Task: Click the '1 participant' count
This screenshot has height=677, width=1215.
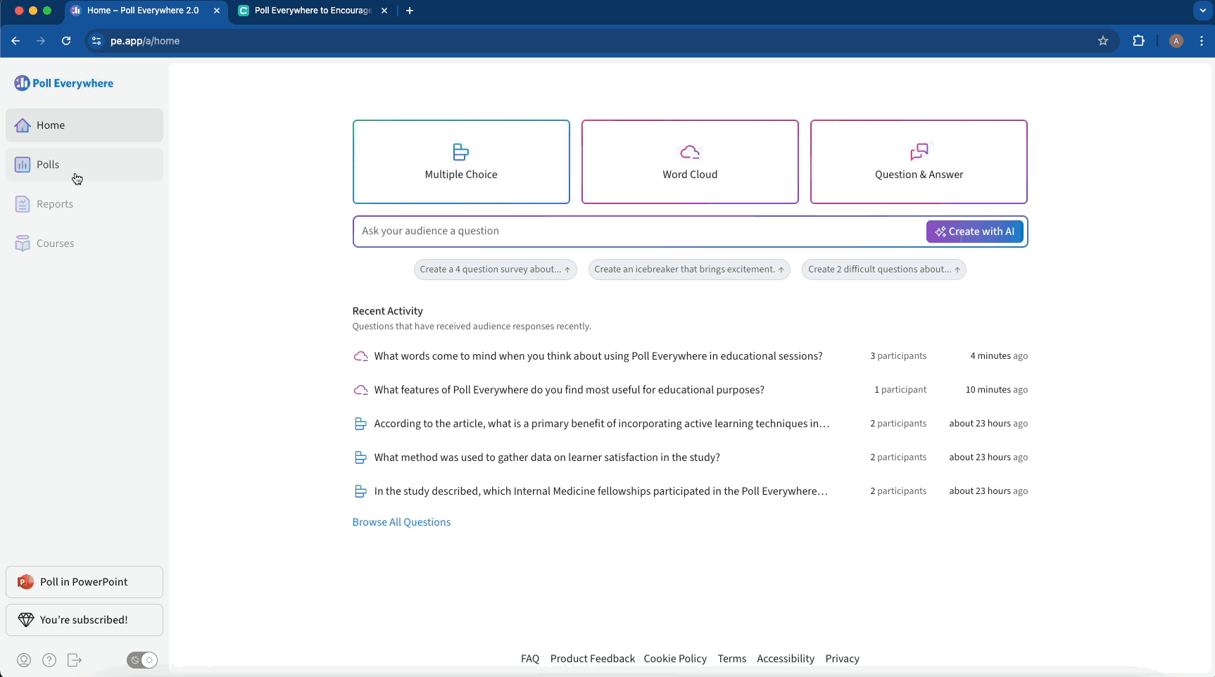Action: (900, 390)
